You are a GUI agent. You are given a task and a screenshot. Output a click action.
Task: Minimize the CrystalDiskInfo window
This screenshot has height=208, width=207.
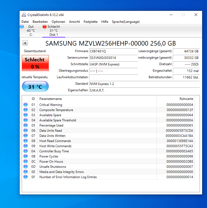pos(171,15)
